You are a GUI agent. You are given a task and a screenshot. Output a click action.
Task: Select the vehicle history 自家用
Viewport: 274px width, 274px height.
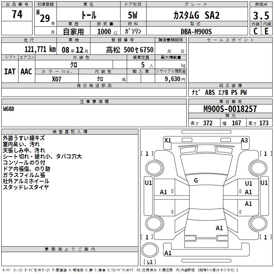pyautogui.click(x=73, y=32)
